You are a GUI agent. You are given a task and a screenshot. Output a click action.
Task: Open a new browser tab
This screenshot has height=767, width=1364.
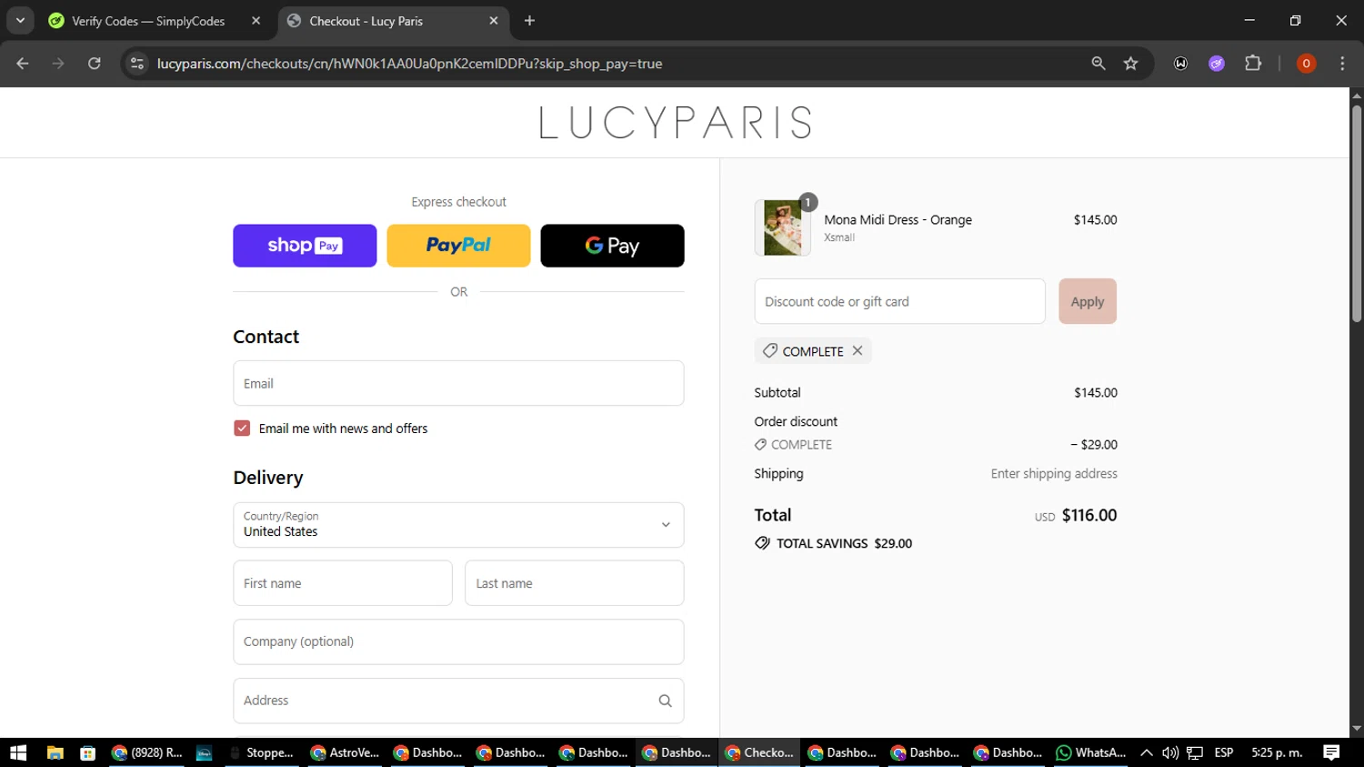pyautogui.click(x=530, y=21)
